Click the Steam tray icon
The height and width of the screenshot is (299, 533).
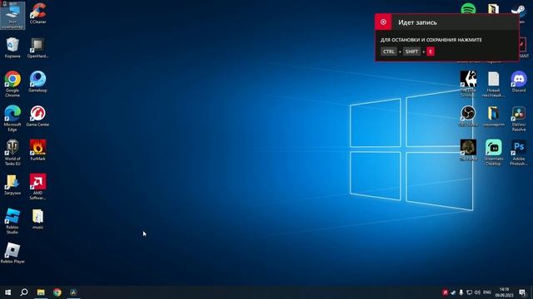(453, 292)
